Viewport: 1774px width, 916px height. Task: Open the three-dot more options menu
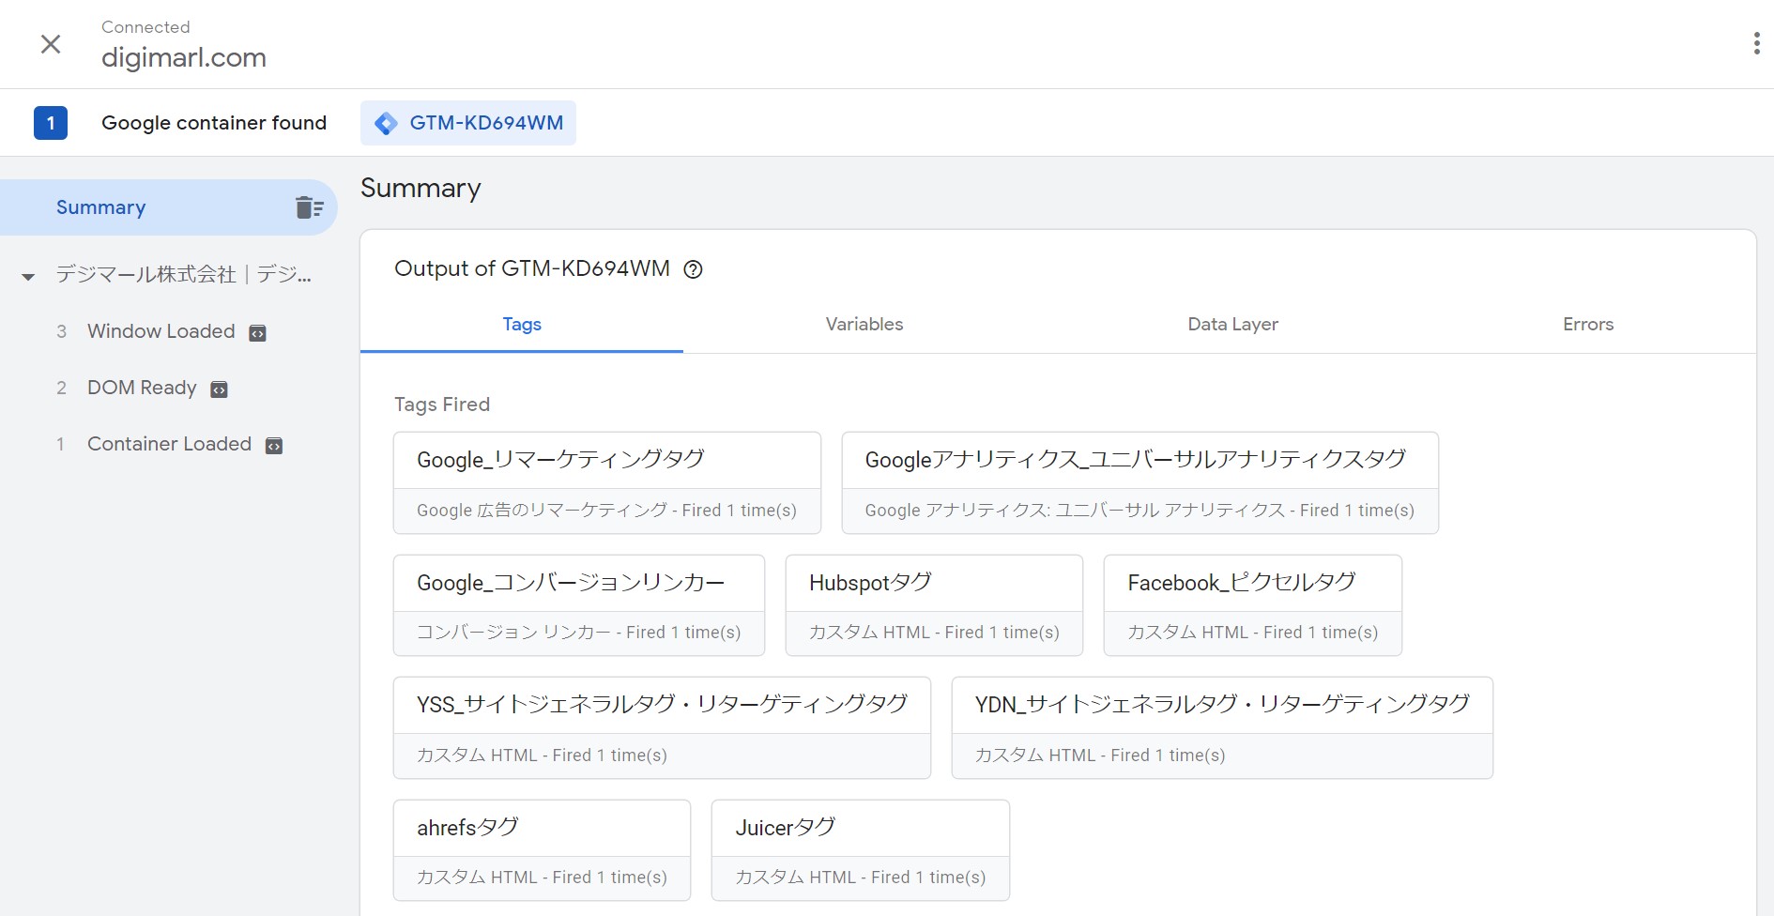[1756, 43]
